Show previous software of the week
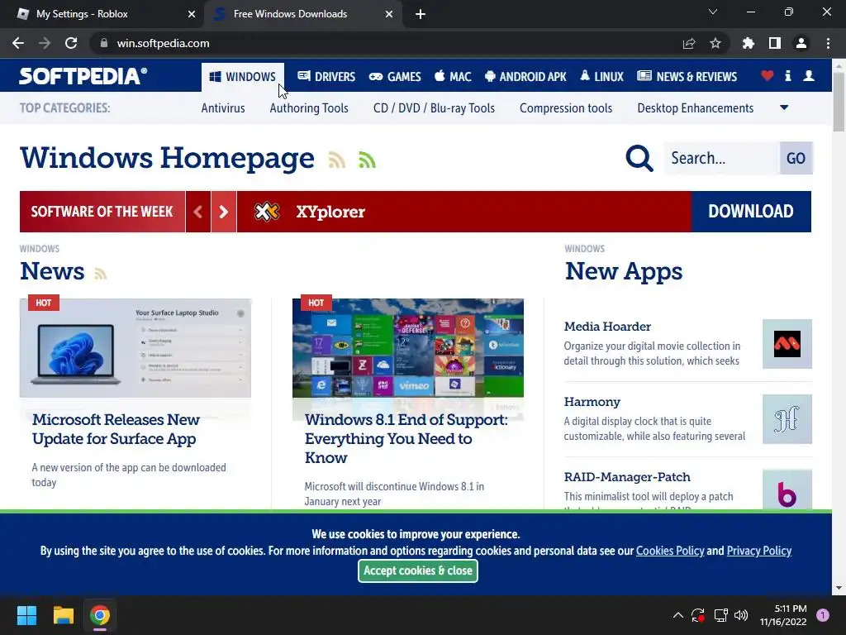This screenshot has height=635, width=846. pyautogui.click(x=198, y=212)
